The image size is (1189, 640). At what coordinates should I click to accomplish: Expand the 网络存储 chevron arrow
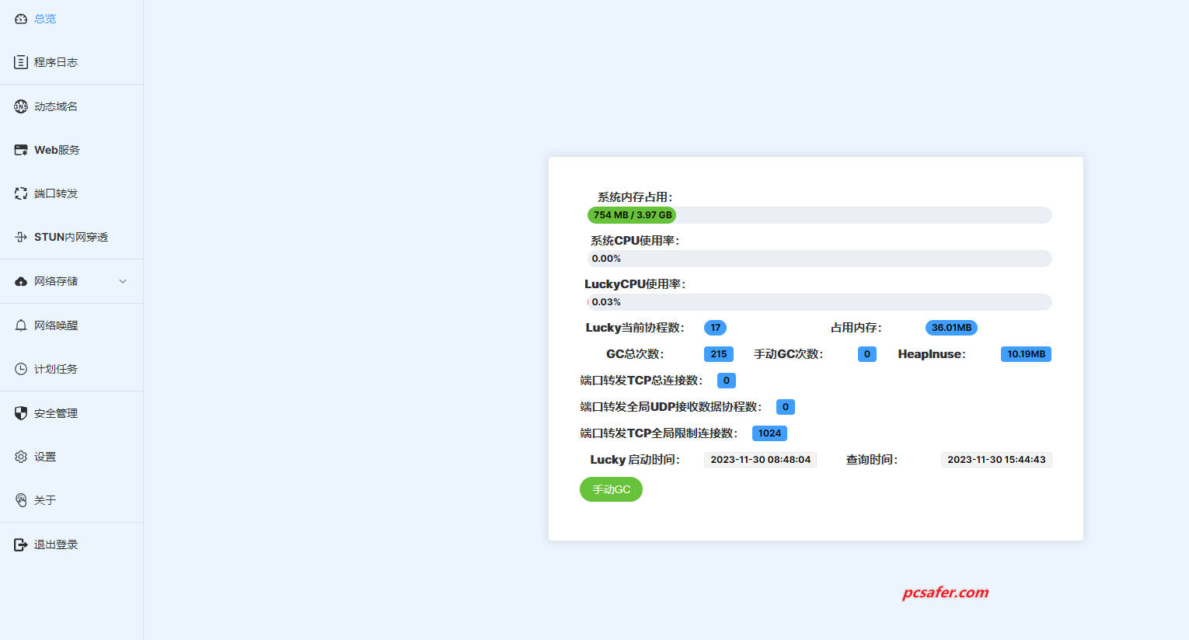pyautogui.click(x=123, y=281)
